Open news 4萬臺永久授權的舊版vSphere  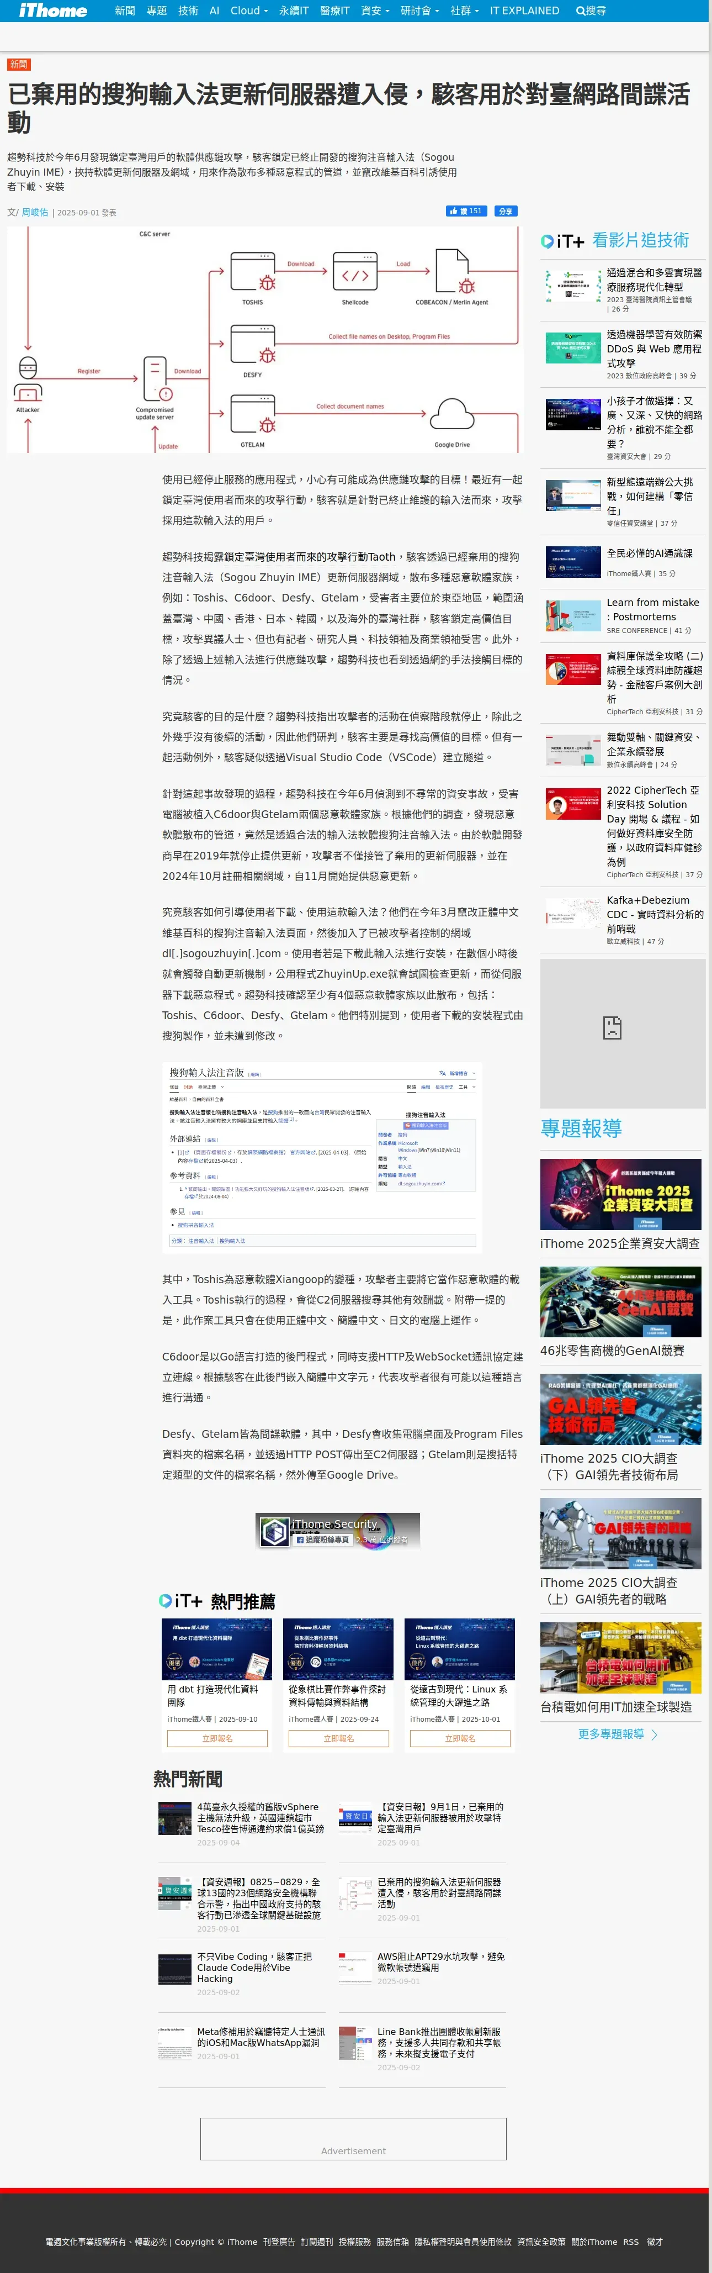[x=260, y=1818]
